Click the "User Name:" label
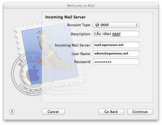 tap(82, 54)
